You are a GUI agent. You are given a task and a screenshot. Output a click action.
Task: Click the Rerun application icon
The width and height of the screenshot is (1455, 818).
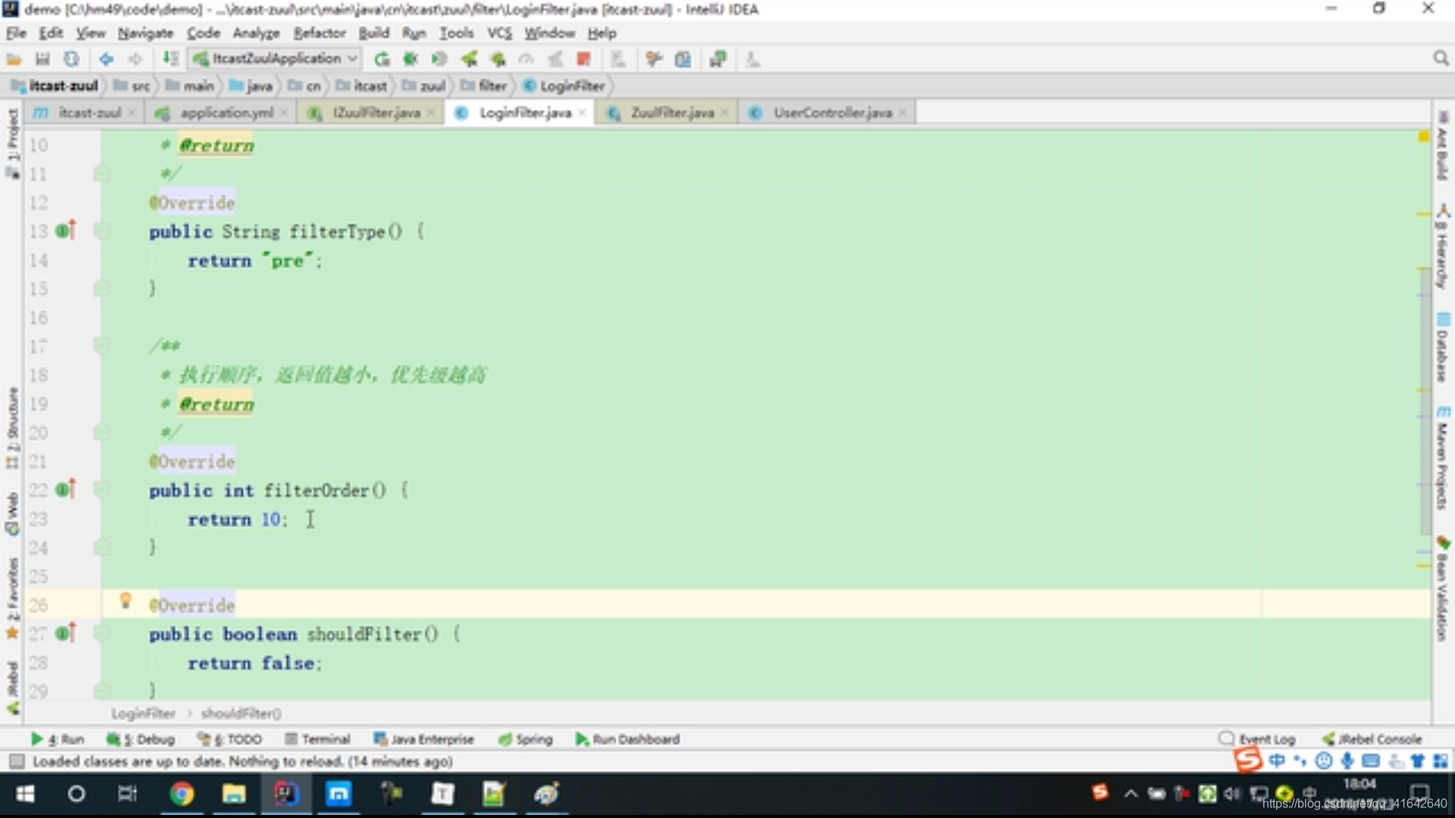tap(380, 59)
